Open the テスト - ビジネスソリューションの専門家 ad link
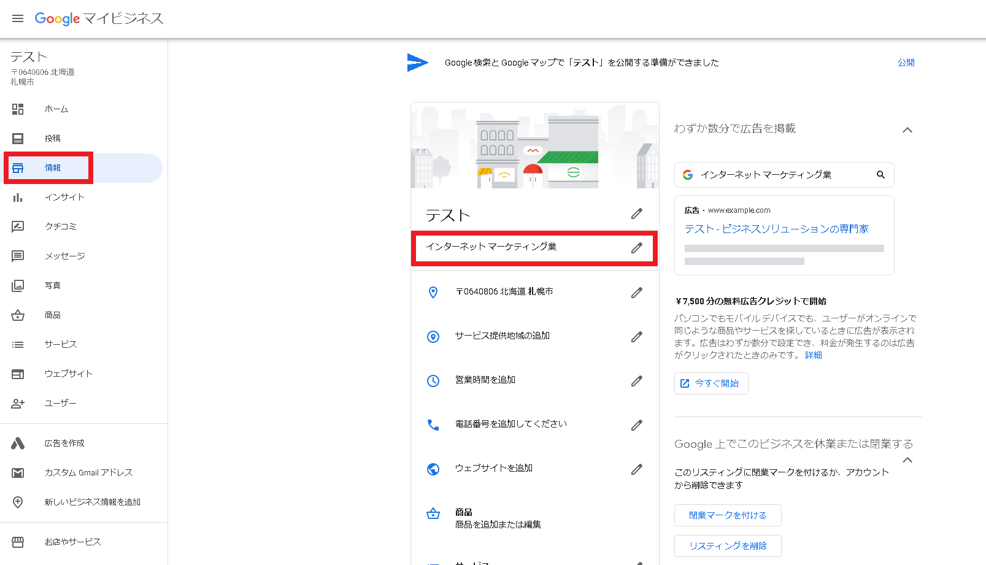Image resolution: width=986 pixels, height=565 pixels. (x=777, y=229)
